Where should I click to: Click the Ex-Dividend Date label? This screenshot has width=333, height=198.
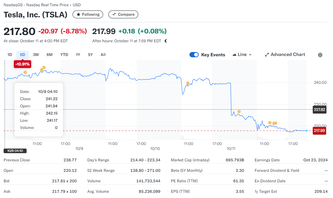click(270, 181)
